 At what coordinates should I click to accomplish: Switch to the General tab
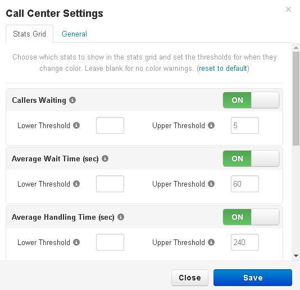coord(74,34)
